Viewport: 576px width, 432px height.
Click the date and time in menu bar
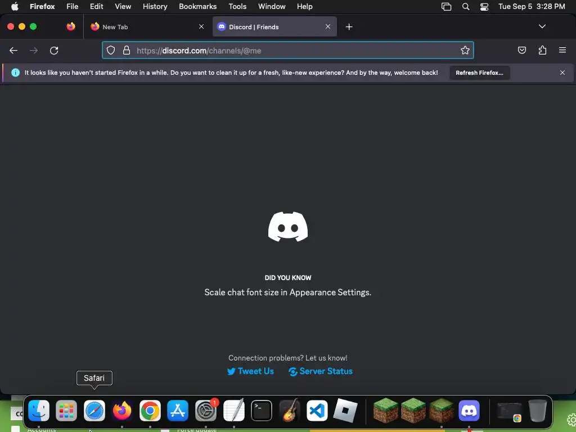pos(532,6)
